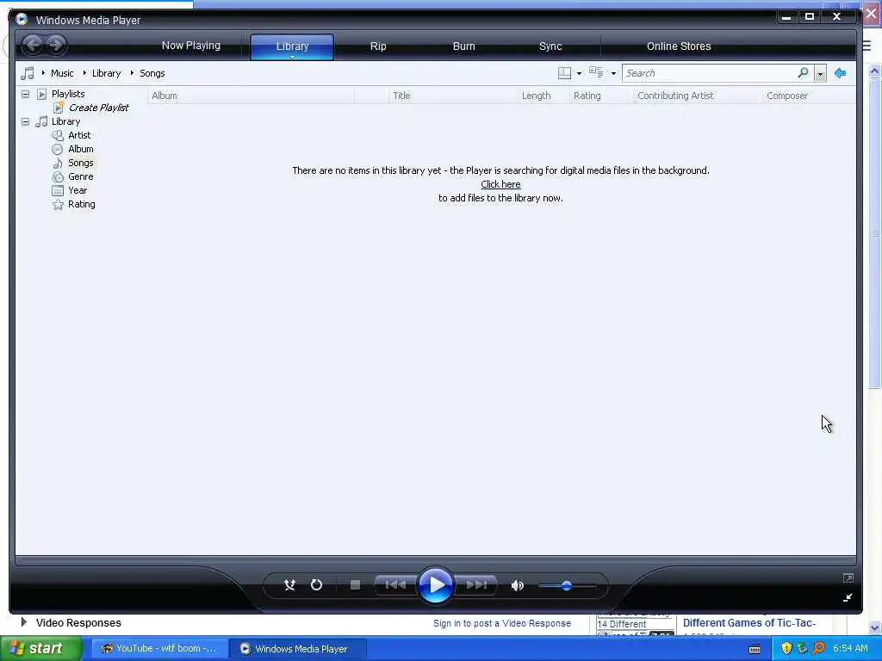Select Album in the Library tree
This screenshot has width=882, height=661.
[80, 149]
